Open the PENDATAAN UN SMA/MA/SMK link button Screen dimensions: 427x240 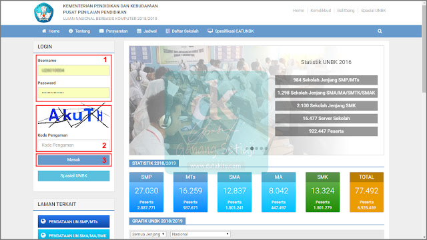(74, 235)
